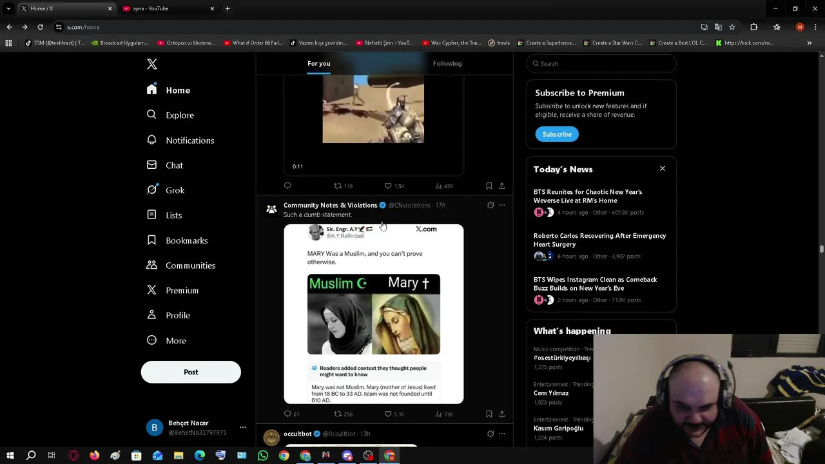Bookmark this page with star icon
This screenshot has width=825, height=464.
732,27
